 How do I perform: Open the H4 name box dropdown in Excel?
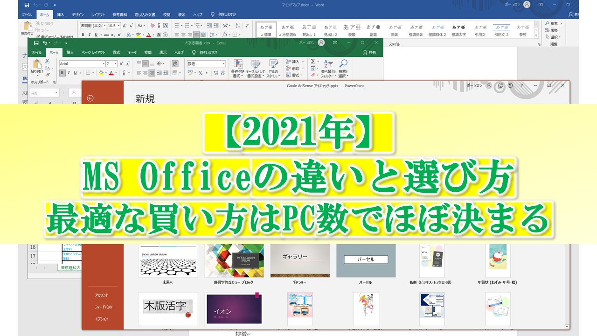click(x=56, y=93)
